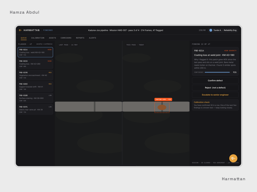Image resolution: width=257 pixels, height=192 pixels.
Task: Select the Corridors tab
Action: pyautogui.click(x=66, y=38)
